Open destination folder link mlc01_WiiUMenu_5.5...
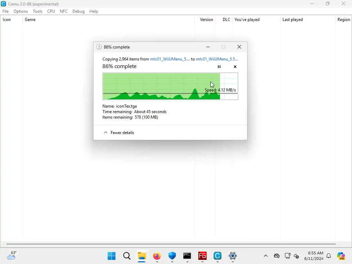Screen dimensions: 352x264 pos(217,59)
